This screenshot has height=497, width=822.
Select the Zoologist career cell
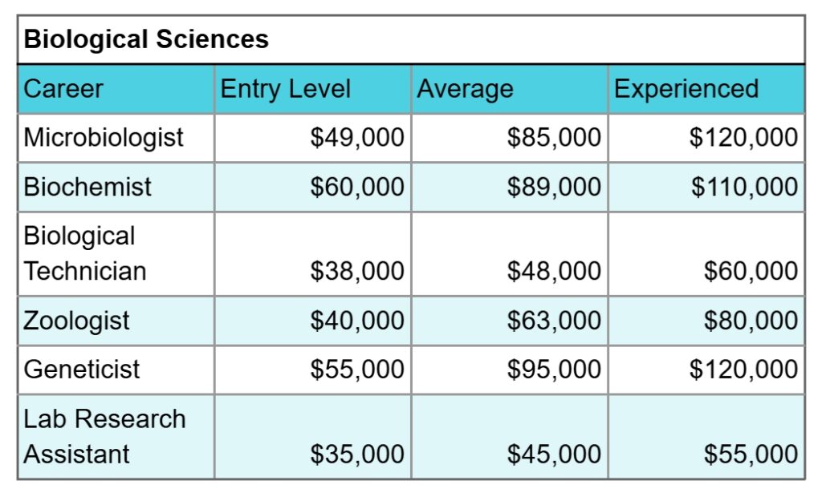(76, 321)
